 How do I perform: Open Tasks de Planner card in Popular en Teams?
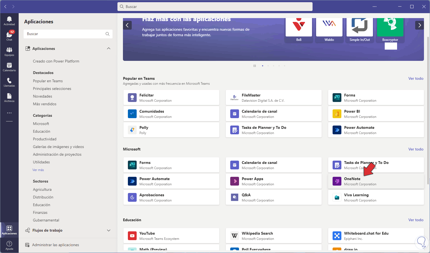point(274,130)
